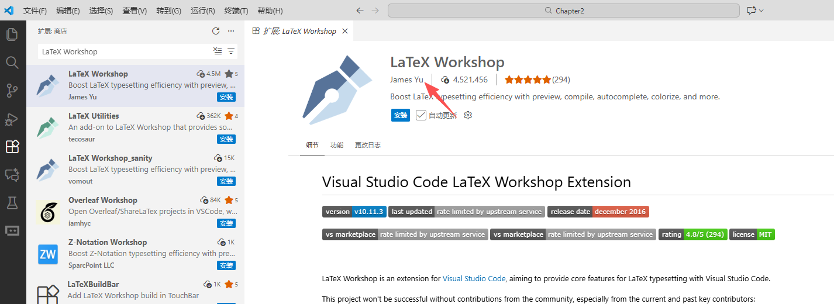Viewport: 834px width, 304px height.
Task: Open extensions panel more actions menu
Action: click(231, 31)
